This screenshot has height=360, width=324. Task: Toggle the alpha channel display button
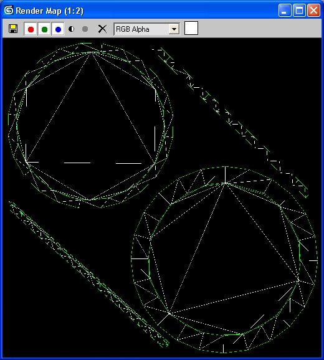tap(72, 29)
